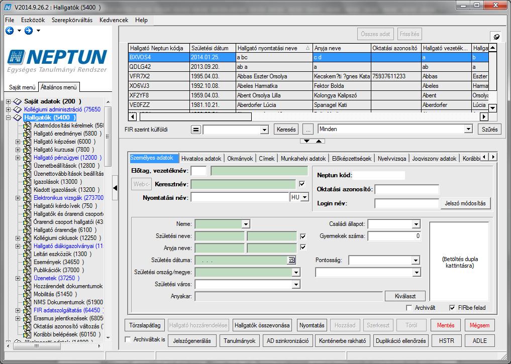511x364 pixels.
Task: Click the icon beside Kiadott igazolások
Action: (x=27, y=190)
